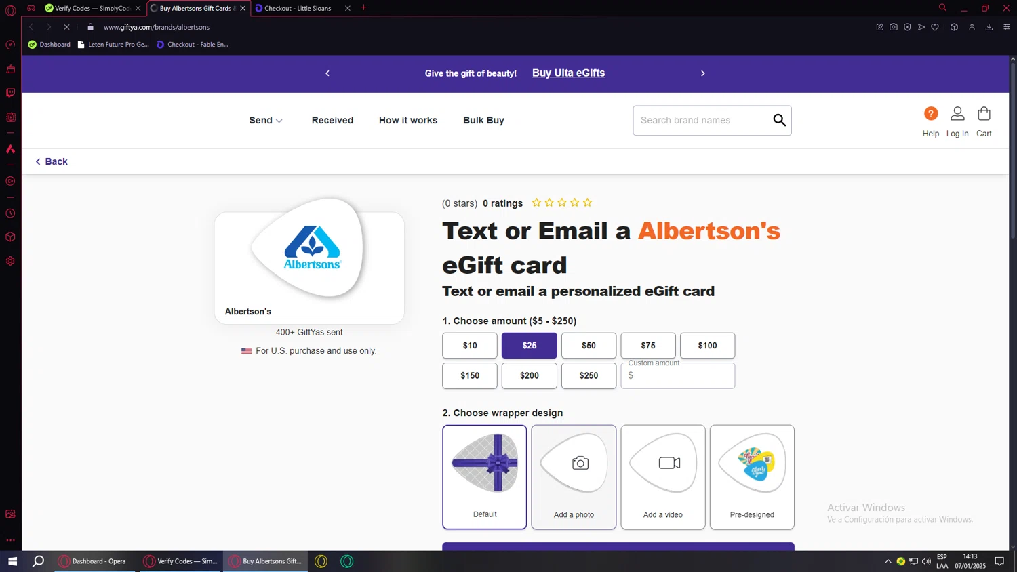Stop loading the page

(66, 27)
